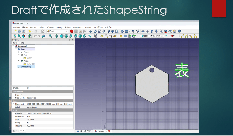Collapse the Body tree node
The image size is (233, 136).
click(x=16, y=49)
